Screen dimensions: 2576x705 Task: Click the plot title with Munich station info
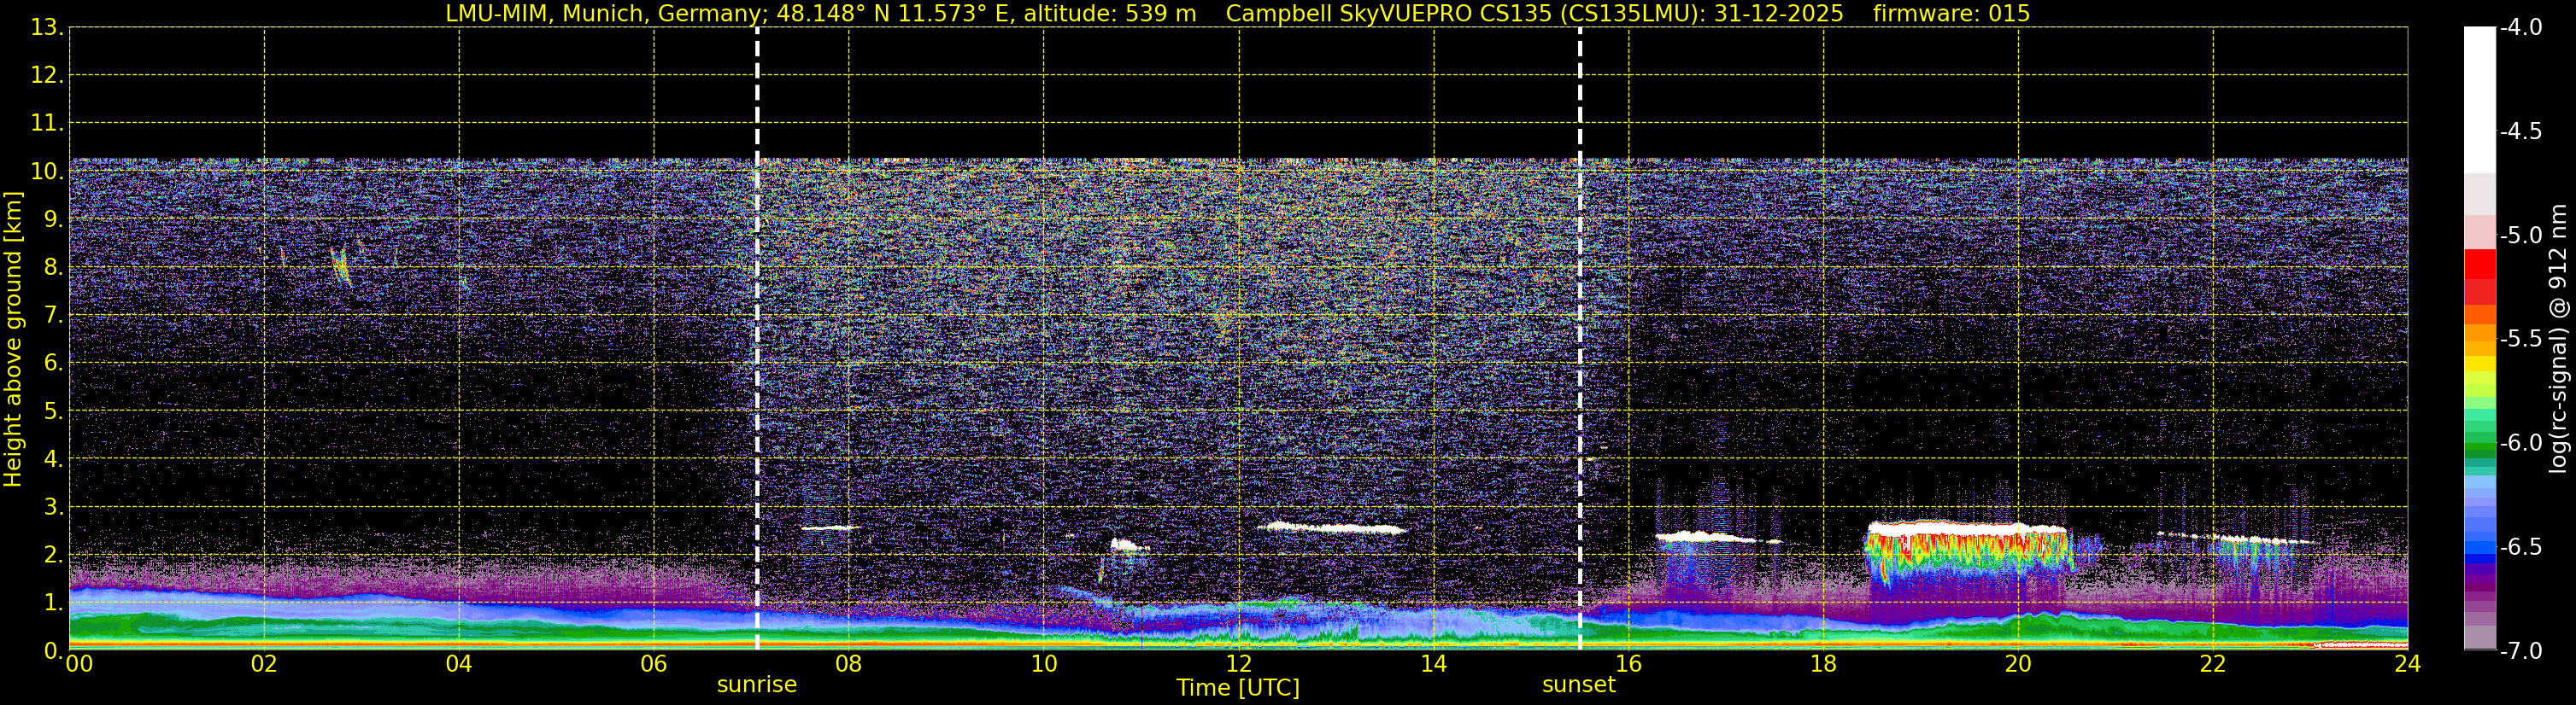pos(1237,13)
